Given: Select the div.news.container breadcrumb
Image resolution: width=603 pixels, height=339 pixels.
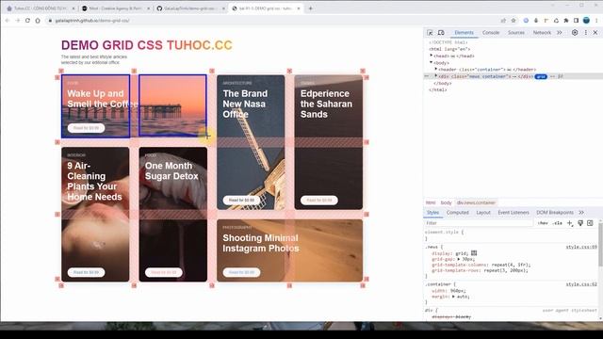Looking at the screenshot, I should pos(476,202).
